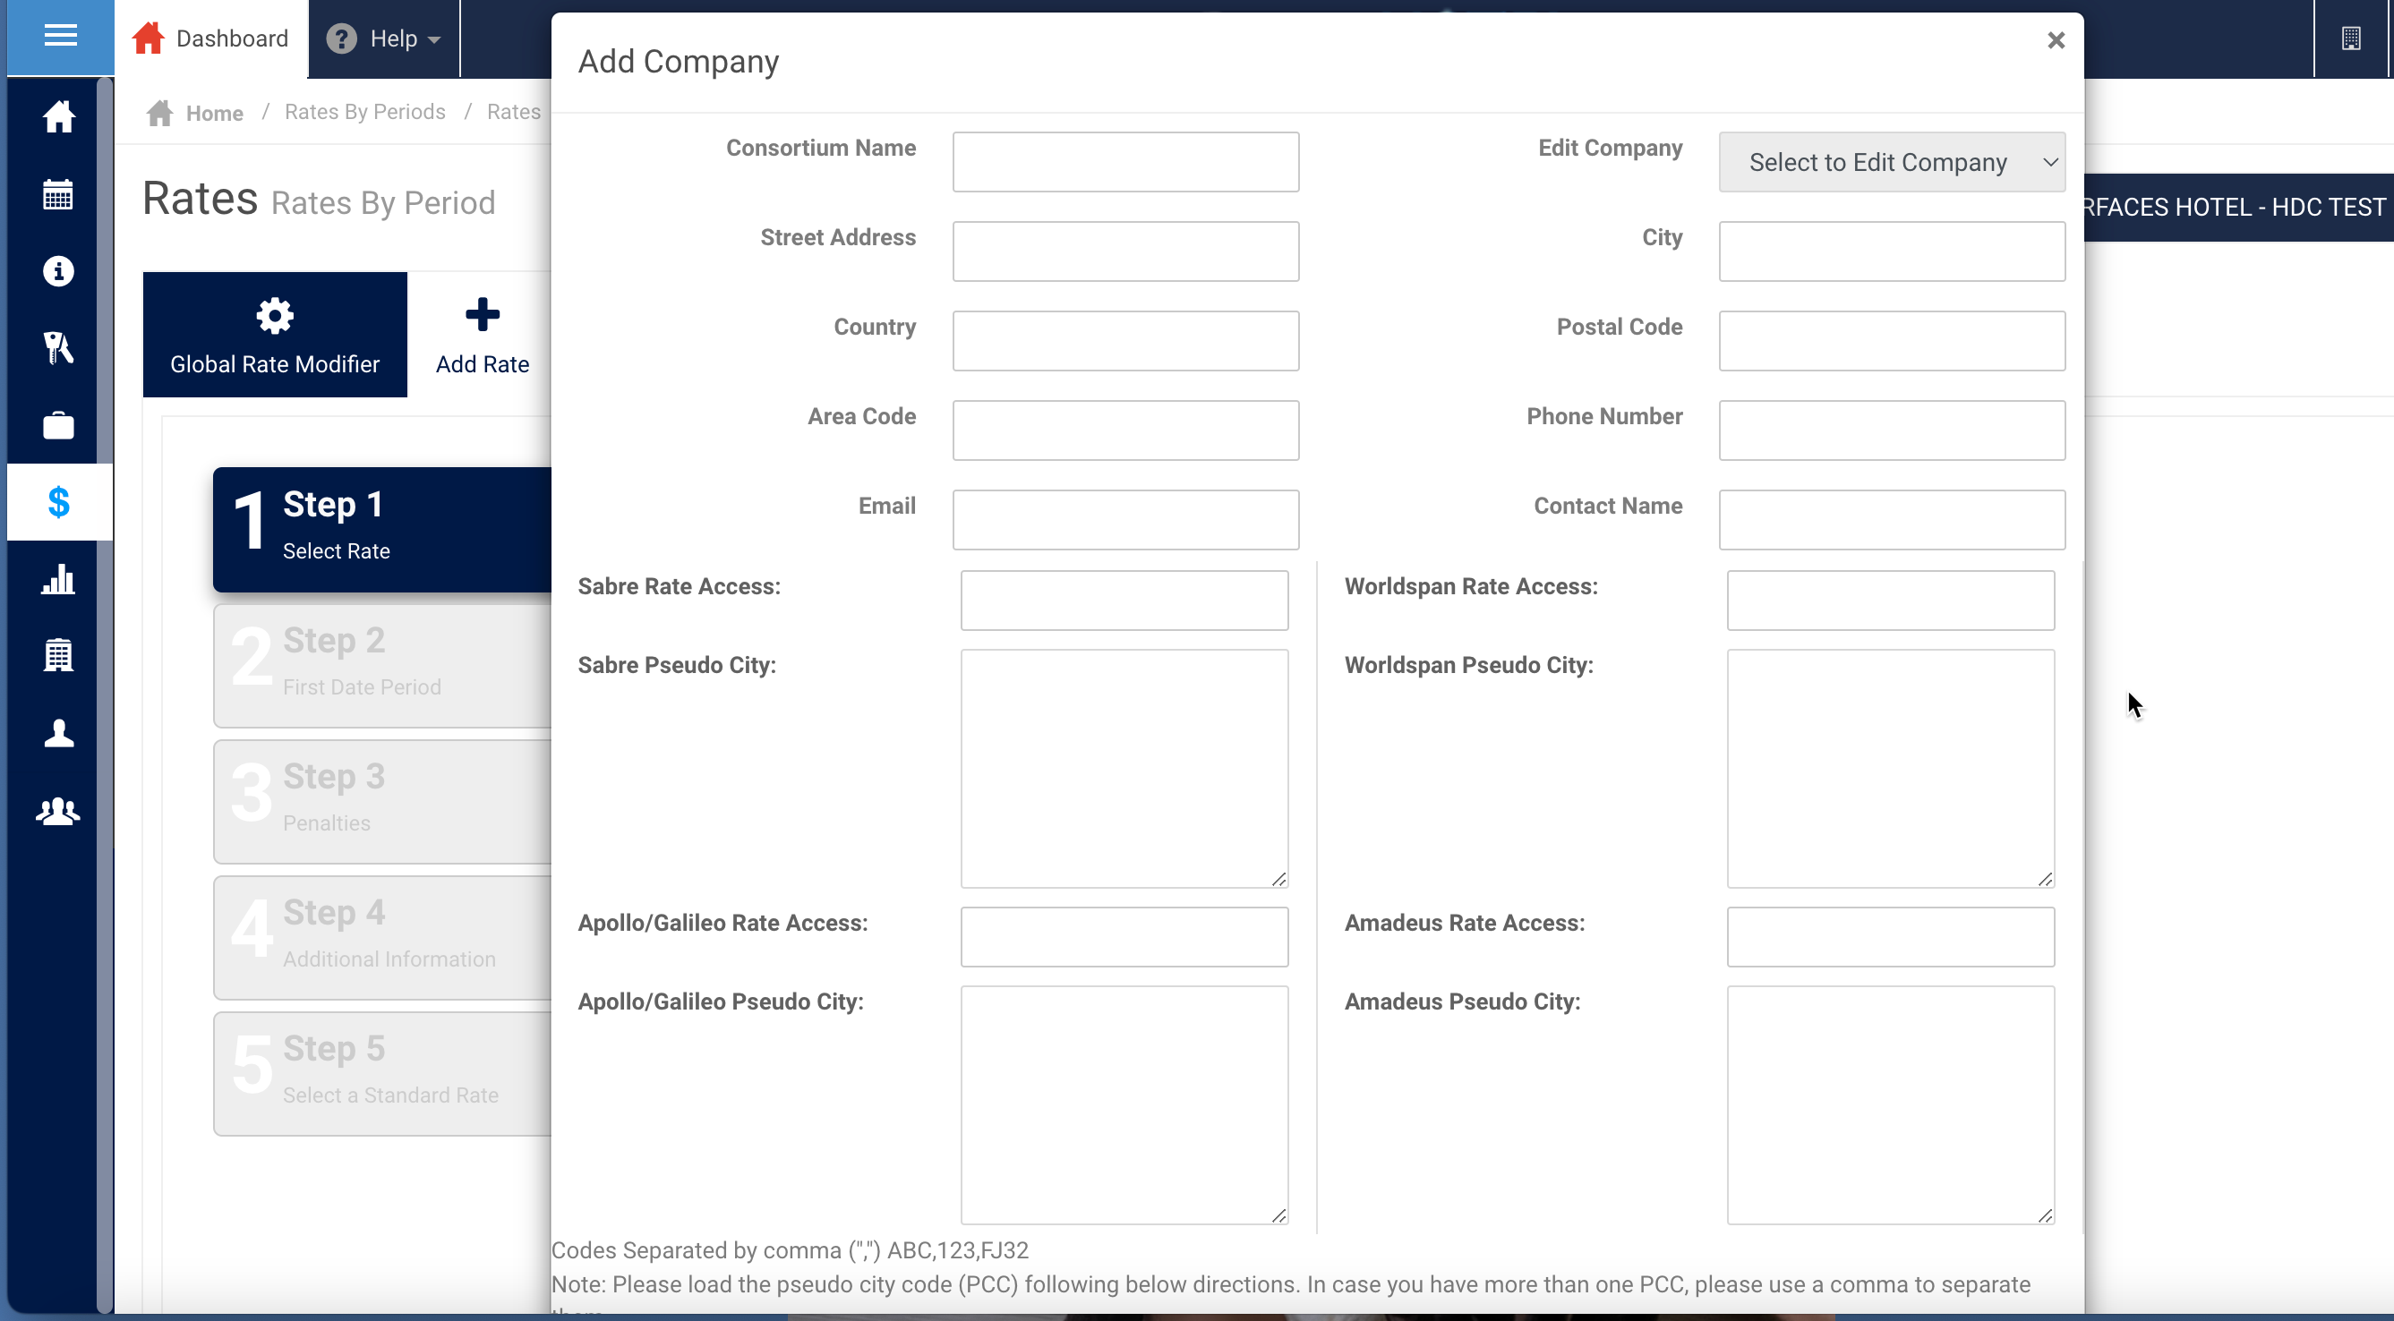The width and height of the screenshot is (2394, 1321).
Task: Close the Add Company dialog
Action: point(2055,41)
